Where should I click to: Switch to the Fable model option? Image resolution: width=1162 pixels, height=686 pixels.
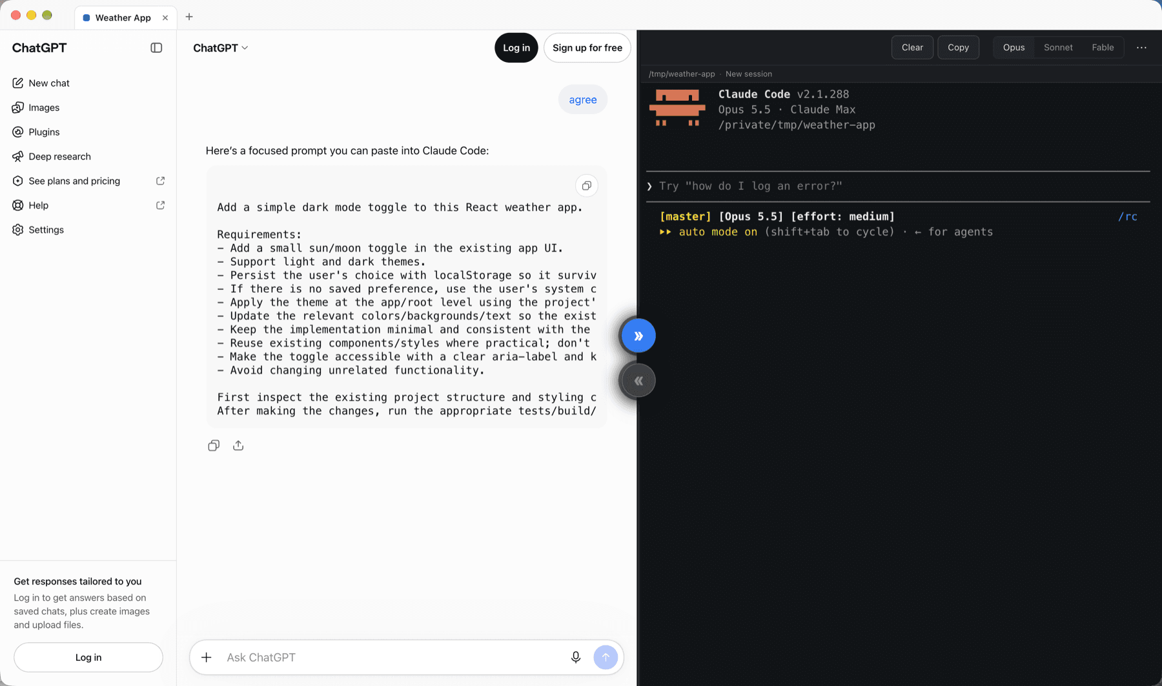[x=1103, y=48]
